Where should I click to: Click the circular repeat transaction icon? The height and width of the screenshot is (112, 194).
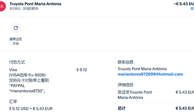16,28
